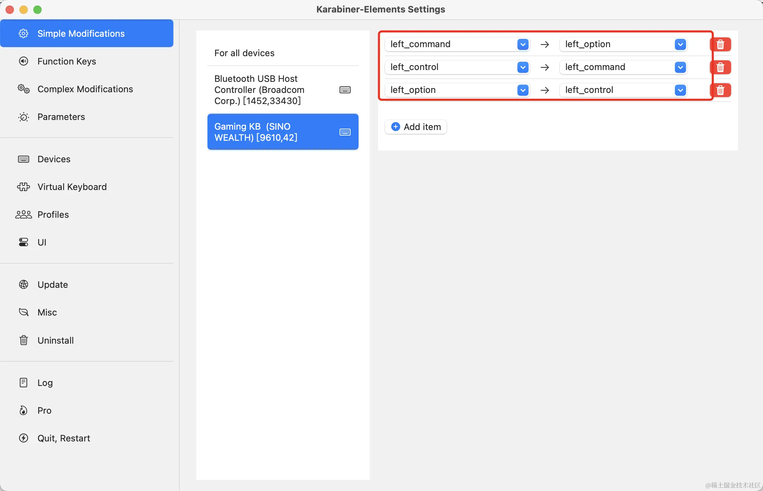Click the Function Keys speaker icon
This screenshot has height=491, width=763.
click(x=24, y=61)
